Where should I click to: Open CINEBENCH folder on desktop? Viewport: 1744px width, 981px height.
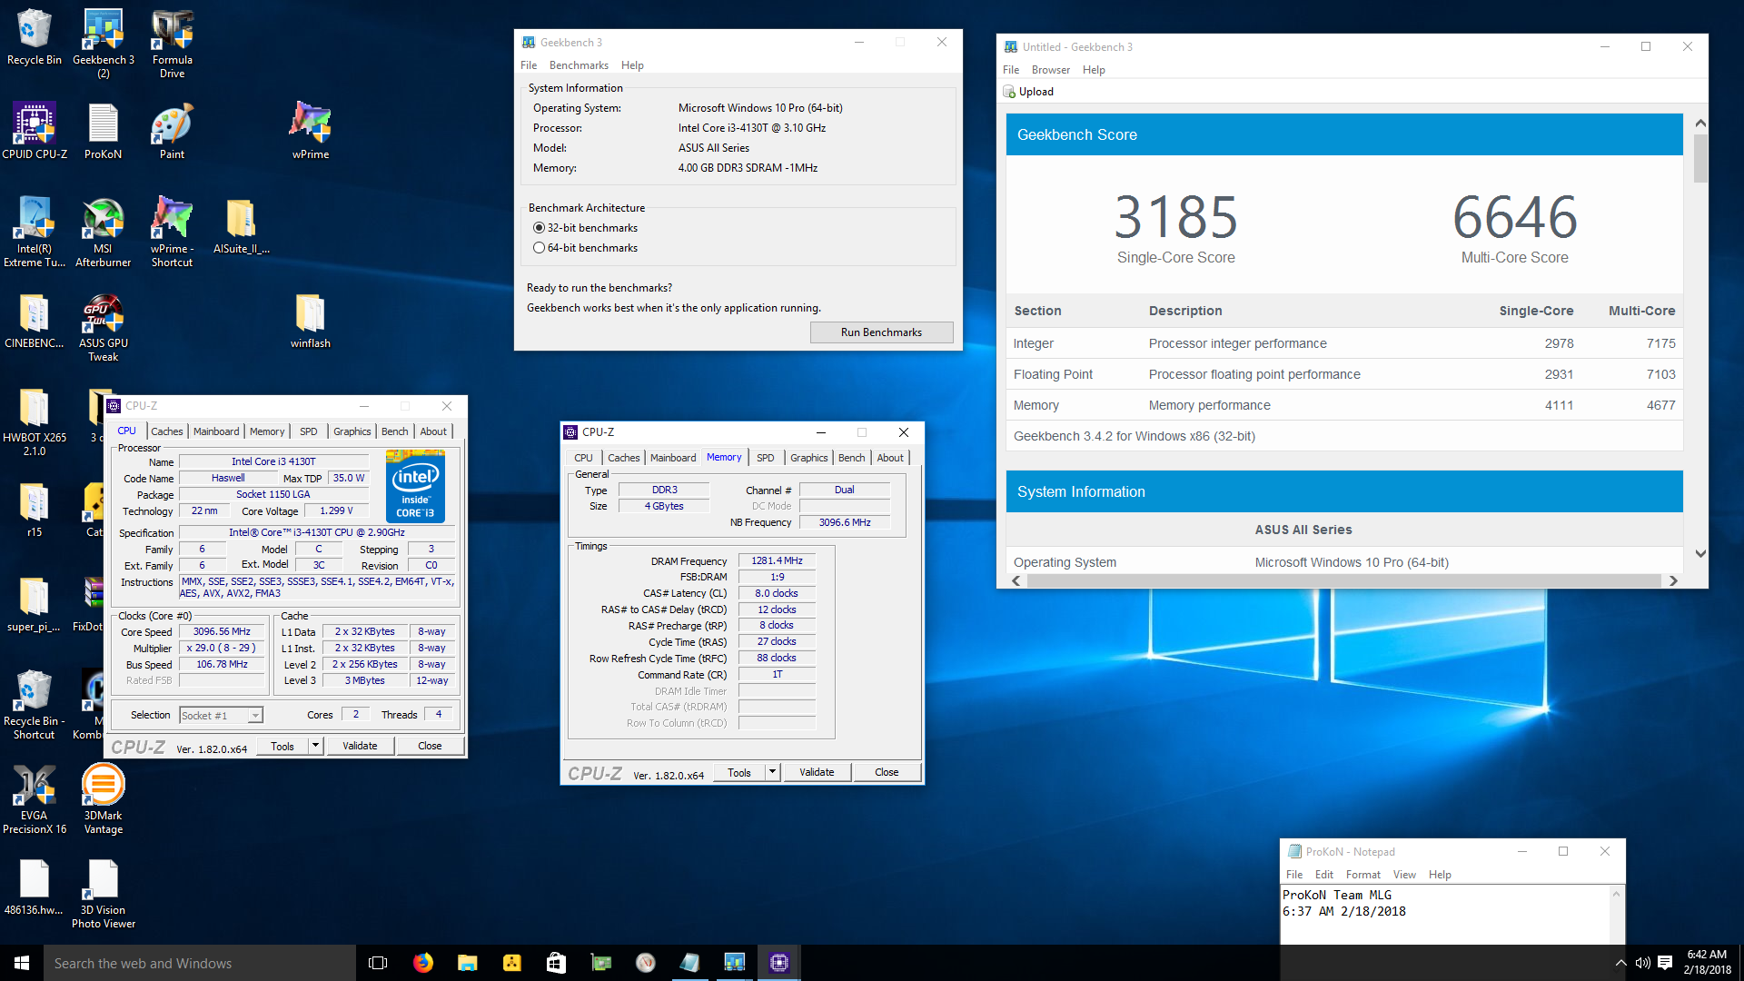click(35, 321)
